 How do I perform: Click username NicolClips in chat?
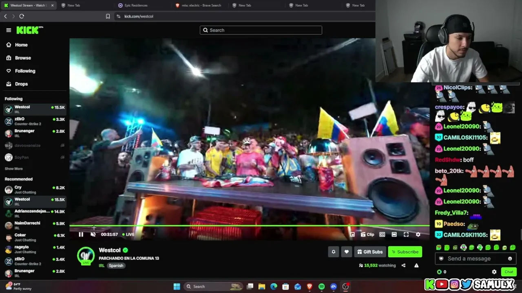tap(458, 87)
